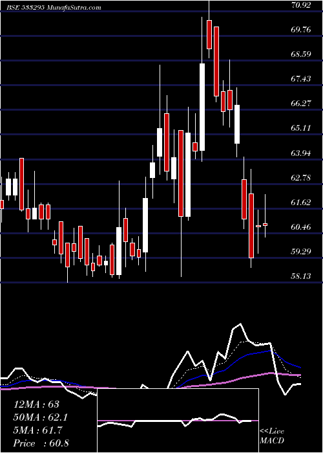Click the 5MA : 61.7 reading
323x453 pixels.
[37, 430]
